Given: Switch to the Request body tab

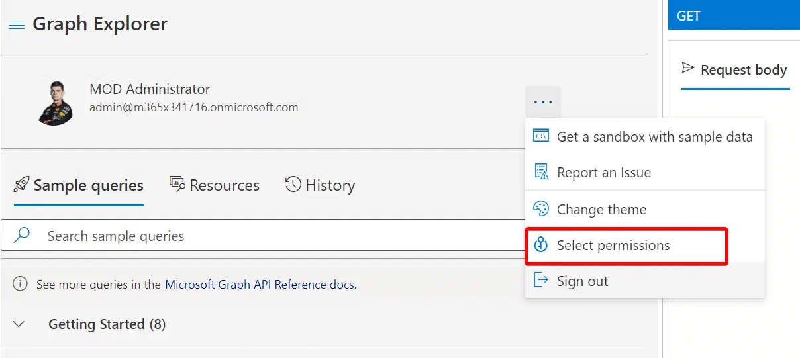Looking at the screenshot, I should point(736,70).
